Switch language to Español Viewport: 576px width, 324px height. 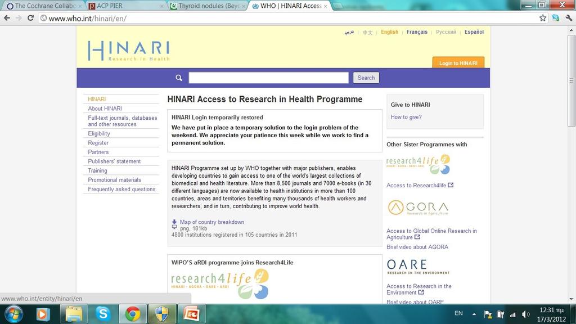tap(474, 32)
